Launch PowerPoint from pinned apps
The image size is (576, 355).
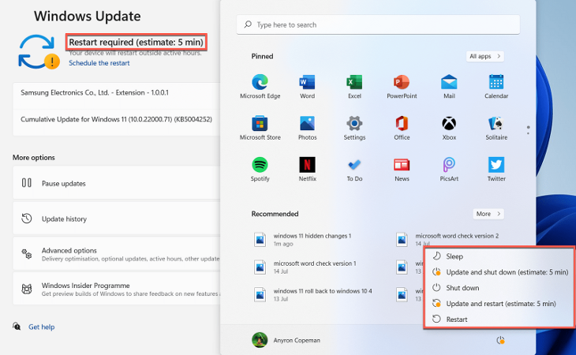pos(402,86)
